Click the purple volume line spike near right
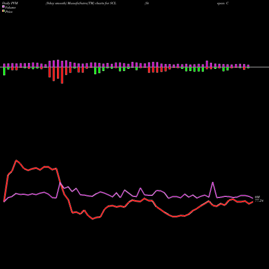 click(213, 182)
